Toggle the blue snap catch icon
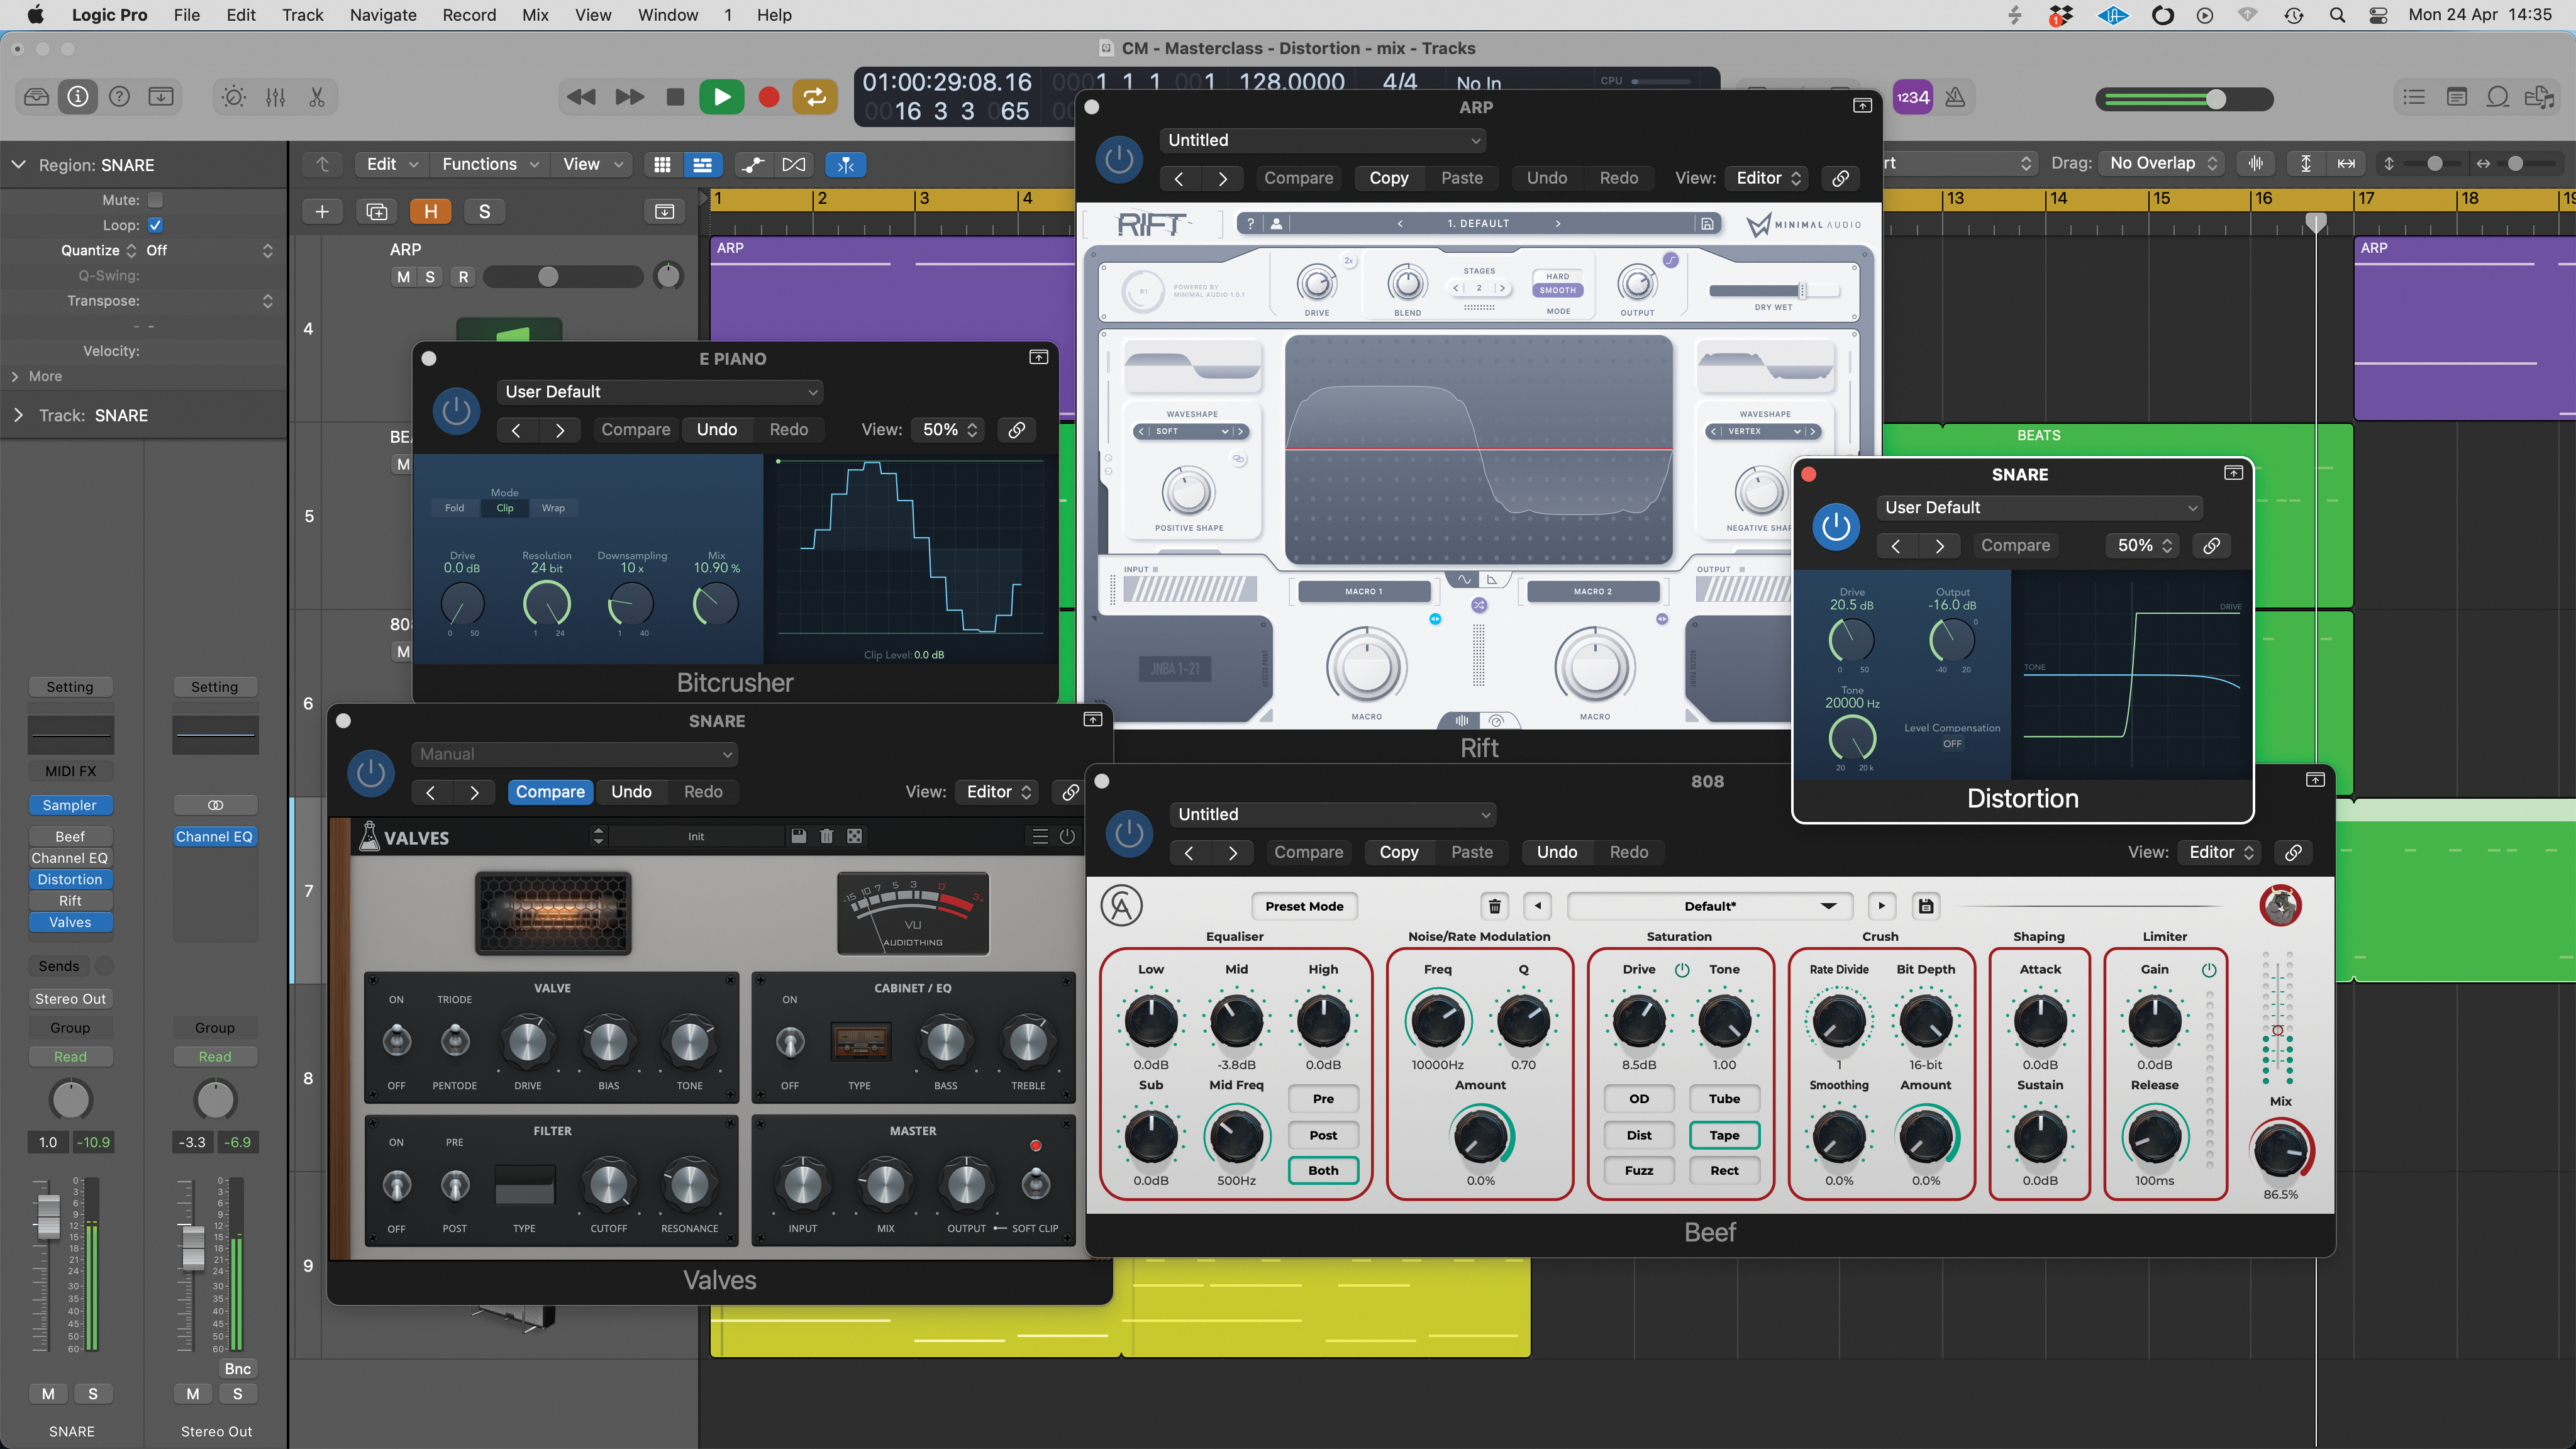The width and height of the screenshot is (2576, 1449). [x=846, y=164]
